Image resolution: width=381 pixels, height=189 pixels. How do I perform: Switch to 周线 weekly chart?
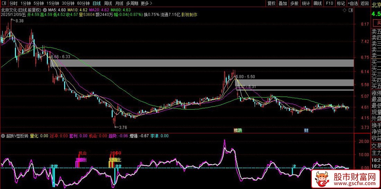click(x=108, y=3)
